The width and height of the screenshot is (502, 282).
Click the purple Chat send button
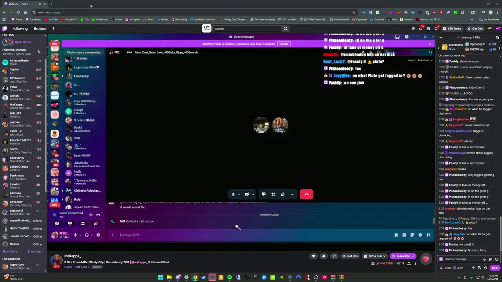(495, 268)
